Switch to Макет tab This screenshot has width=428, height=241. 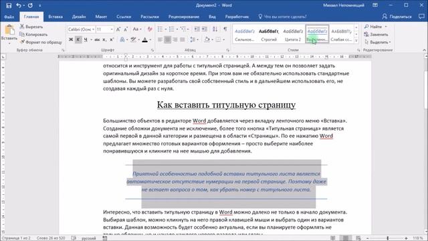(x=101, y=17)
